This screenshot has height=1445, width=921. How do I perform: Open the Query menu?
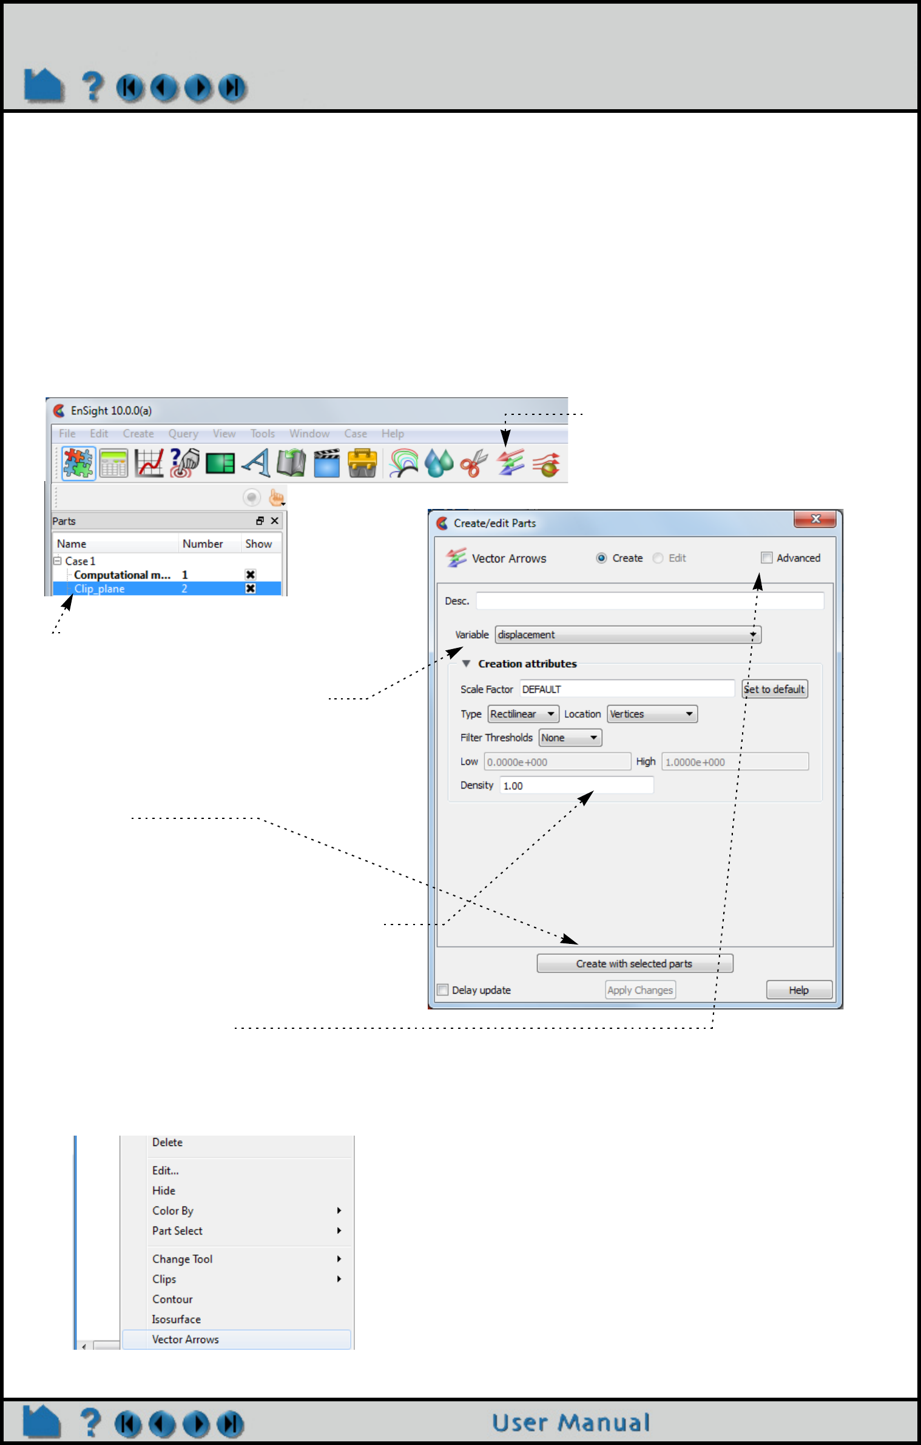click(183, 433)
